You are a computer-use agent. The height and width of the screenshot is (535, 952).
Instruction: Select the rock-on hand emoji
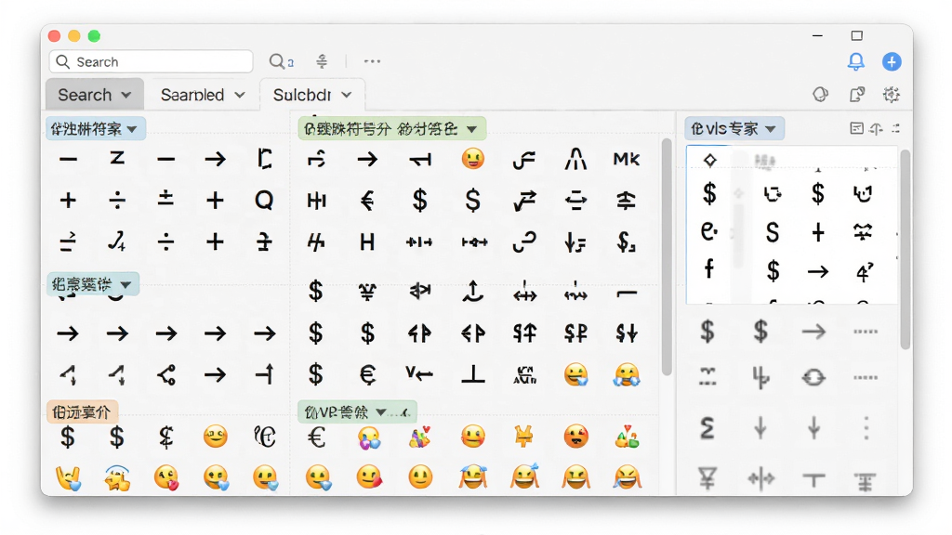[68, 478]
